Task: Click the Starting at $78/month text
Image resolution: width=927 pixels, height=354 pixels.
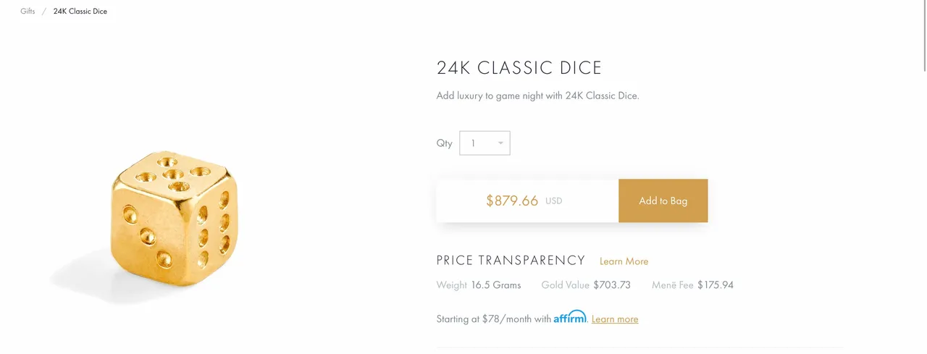Action: pyautogui.click(x=494, y=319)
